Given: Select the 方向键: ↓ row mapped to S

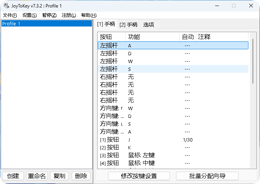Looking at the screenshot, I should (173, 124).
